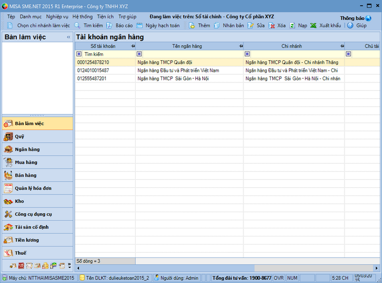Open the Bán hàng module
Viewport: 382px width, 283px height.
coord(37,175)
